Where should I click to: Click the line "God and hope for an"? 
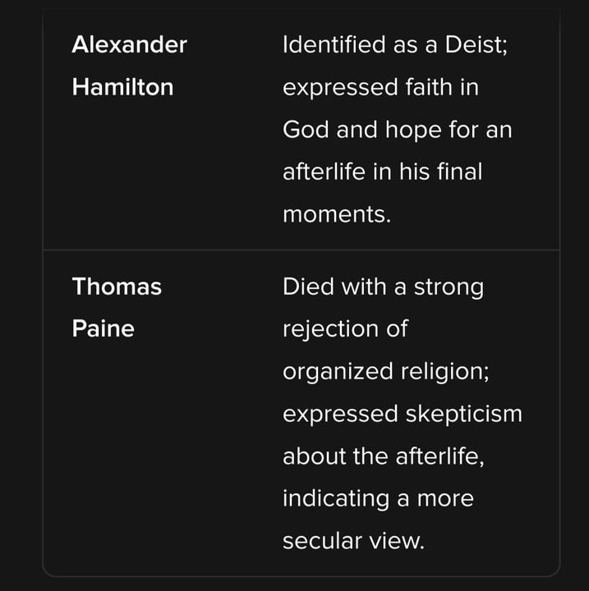click(x=397, y=130)
